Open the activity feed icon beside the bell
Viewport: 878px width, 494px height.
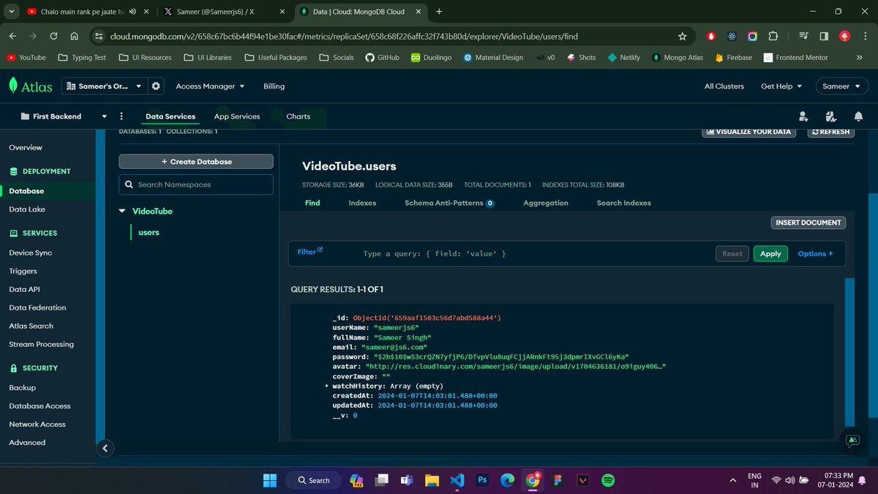coord(830,116)
